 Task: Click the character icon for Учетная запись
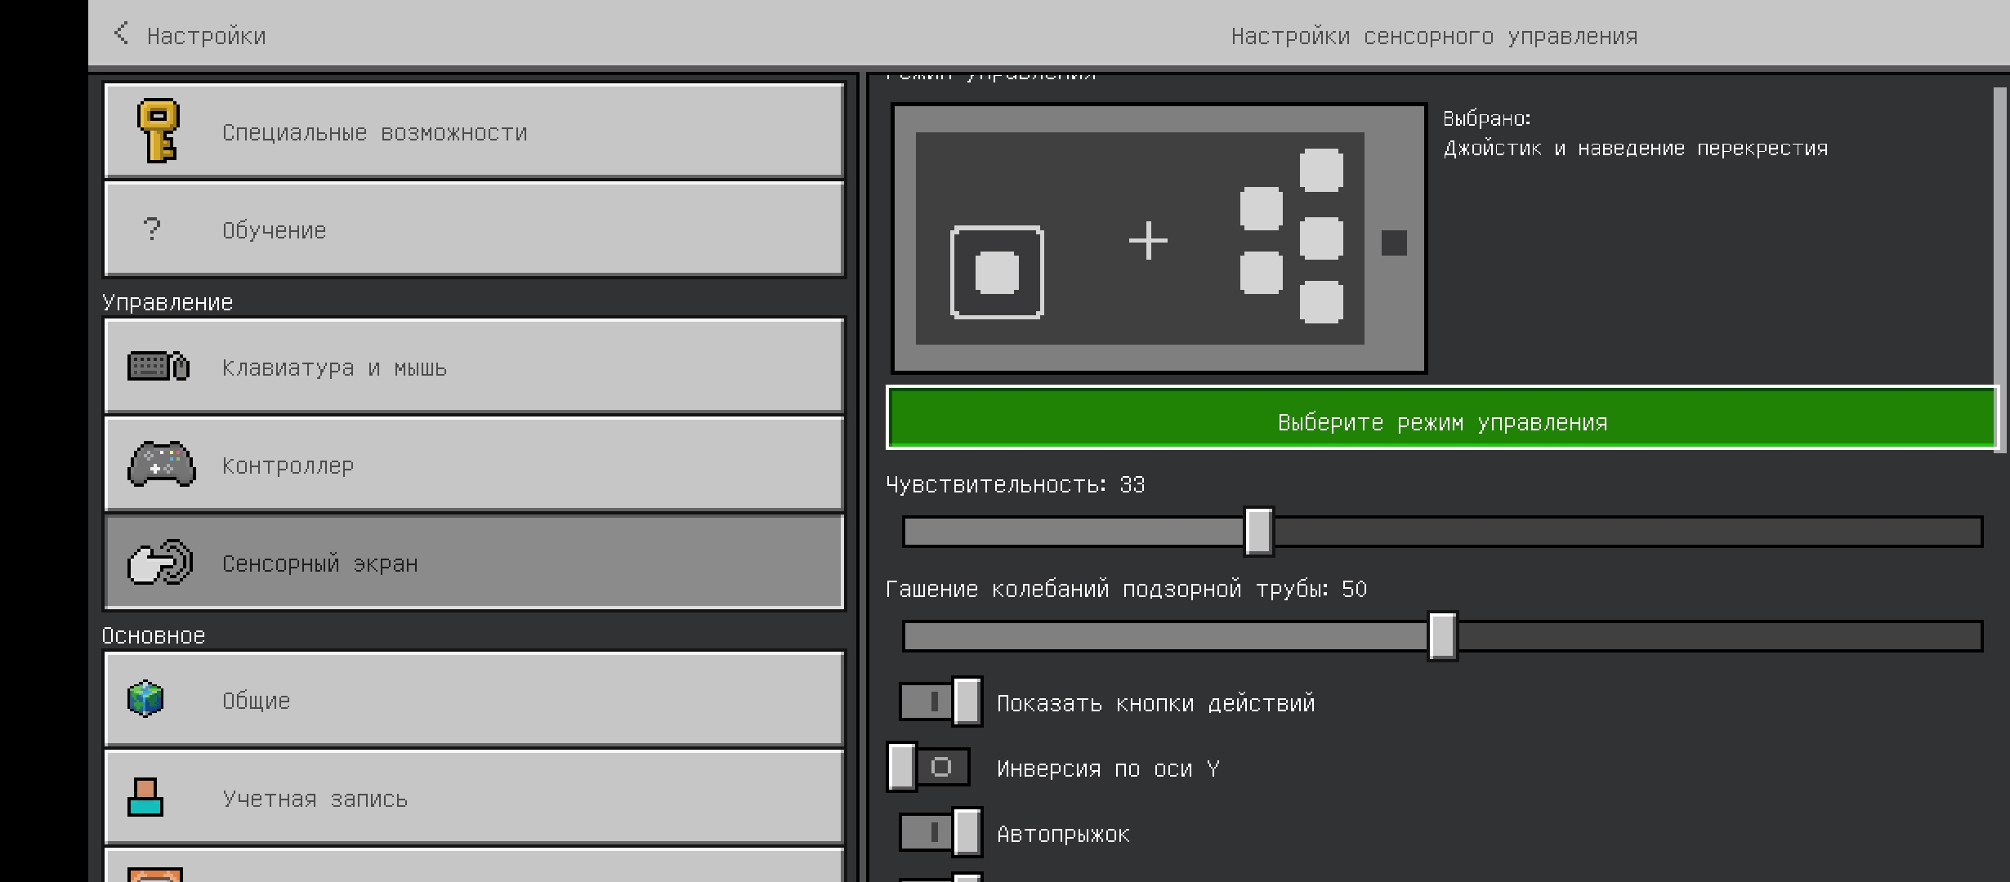pyautogui.click(x=145, y=797)
